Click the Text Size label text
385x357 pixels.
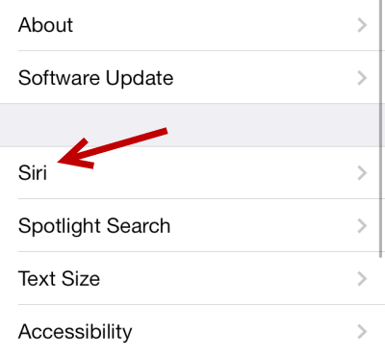pos(59,279)
